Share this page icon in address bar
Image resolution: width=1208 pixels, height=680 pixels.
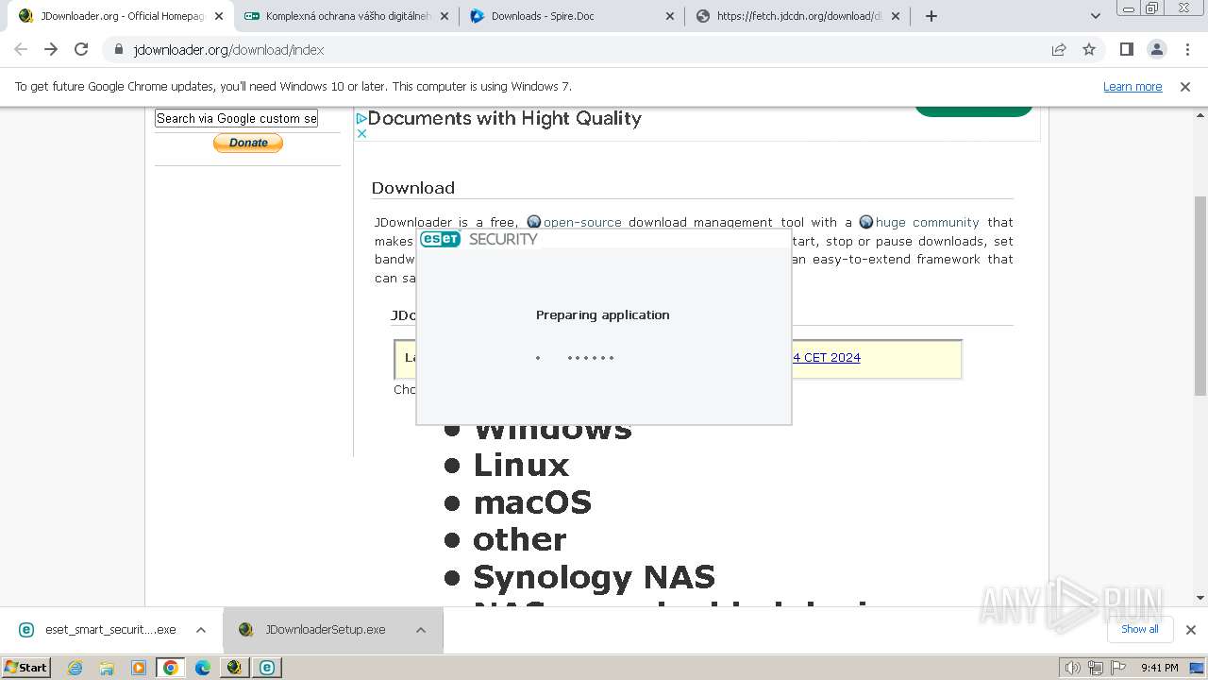pyautogui.click(x=1059, y=50)
